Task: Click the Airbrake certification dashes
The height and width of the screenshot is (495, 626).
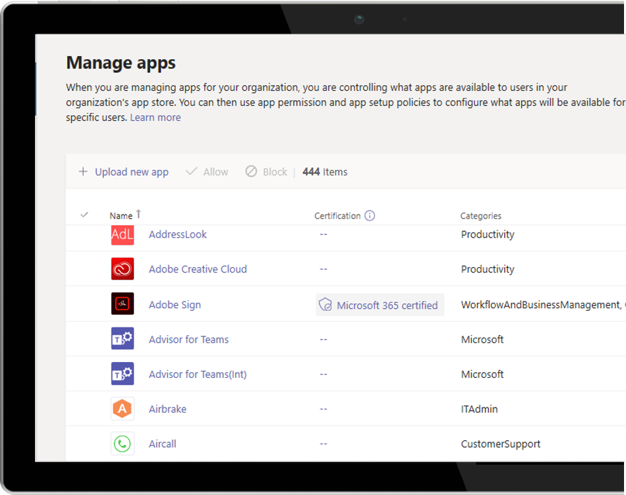Action: [324, 409]
